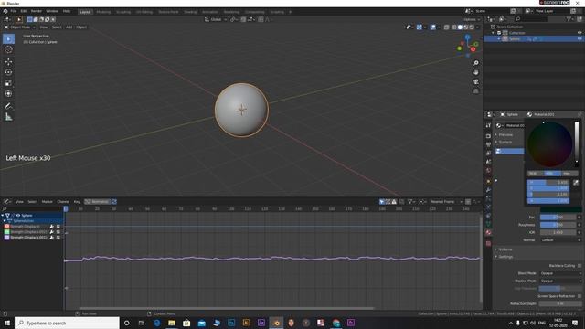Open the viewport Add menu

[69, 27]
